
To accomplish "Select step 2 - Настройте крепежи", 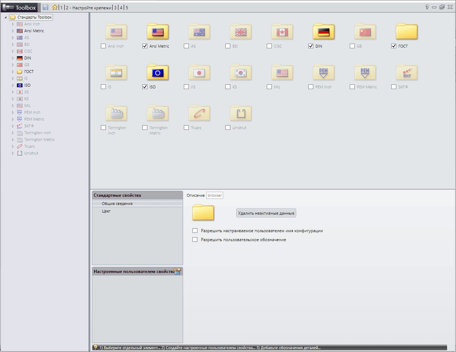I will [x=89, y=8].
